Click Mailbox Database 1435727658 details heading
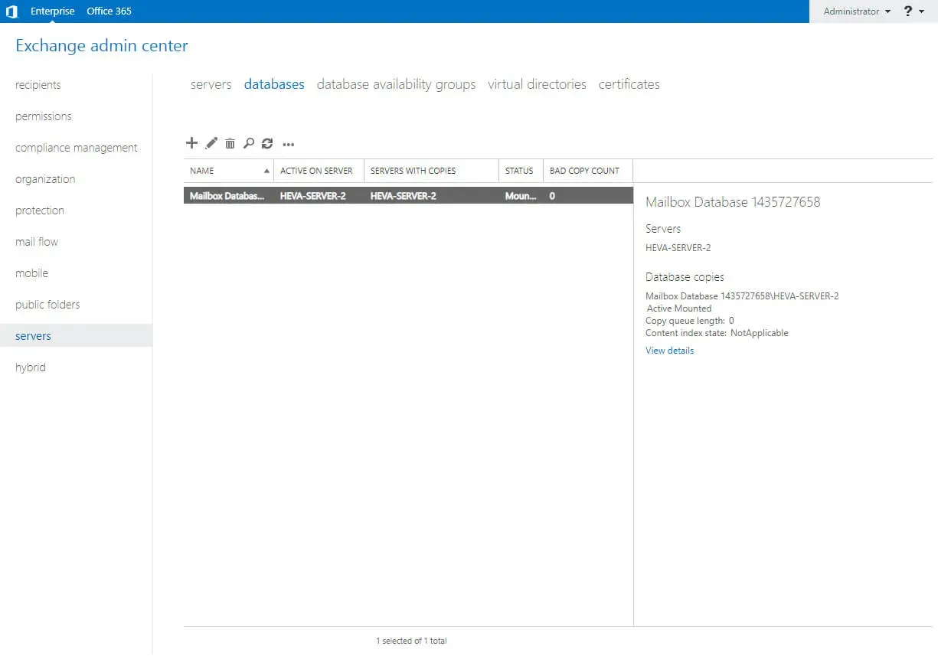938x666 pixels. (733, 202)
